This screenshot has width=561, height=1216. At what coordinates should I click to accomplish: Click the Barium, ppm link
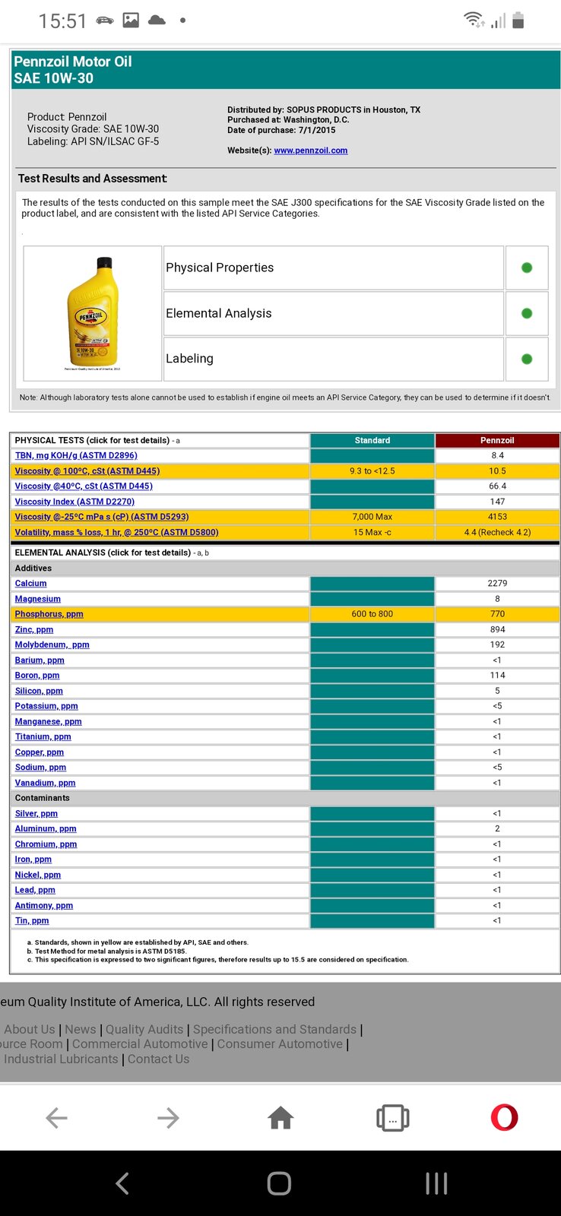click(x=40, y=660)
